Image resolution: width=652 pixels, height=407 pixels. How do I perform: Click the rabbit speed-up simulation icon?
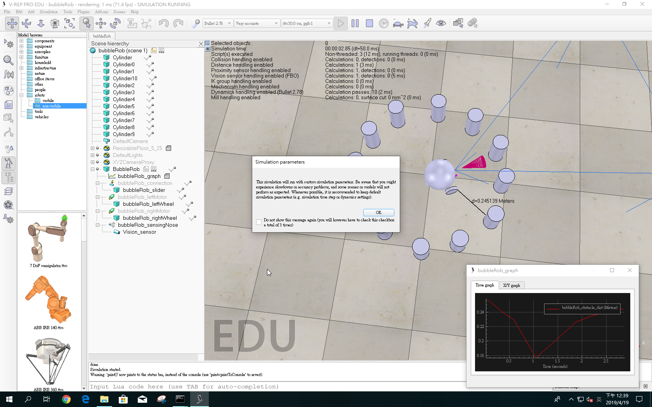point(412,23)
